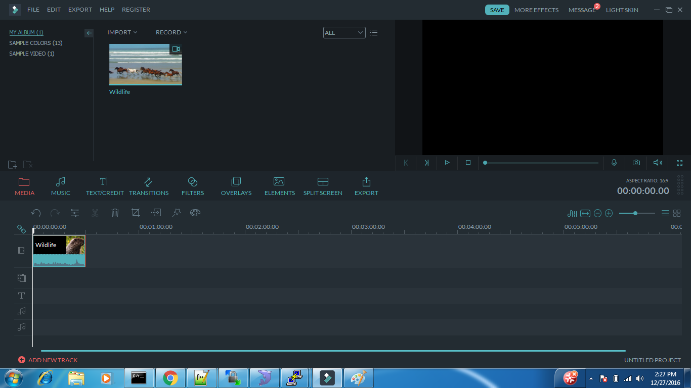Click Add New Track
Screen dimensions: 691x388
point(48,360)
